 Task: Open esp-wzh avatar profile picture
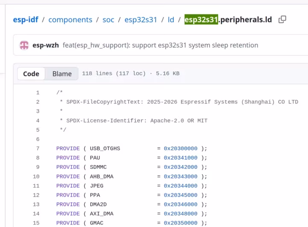click(x=24, y=45)
